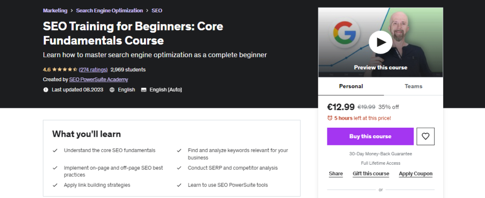Click the alarm clock icon by price timer
485x198 pixels.
pyautogui.click(x=330, y=118)
